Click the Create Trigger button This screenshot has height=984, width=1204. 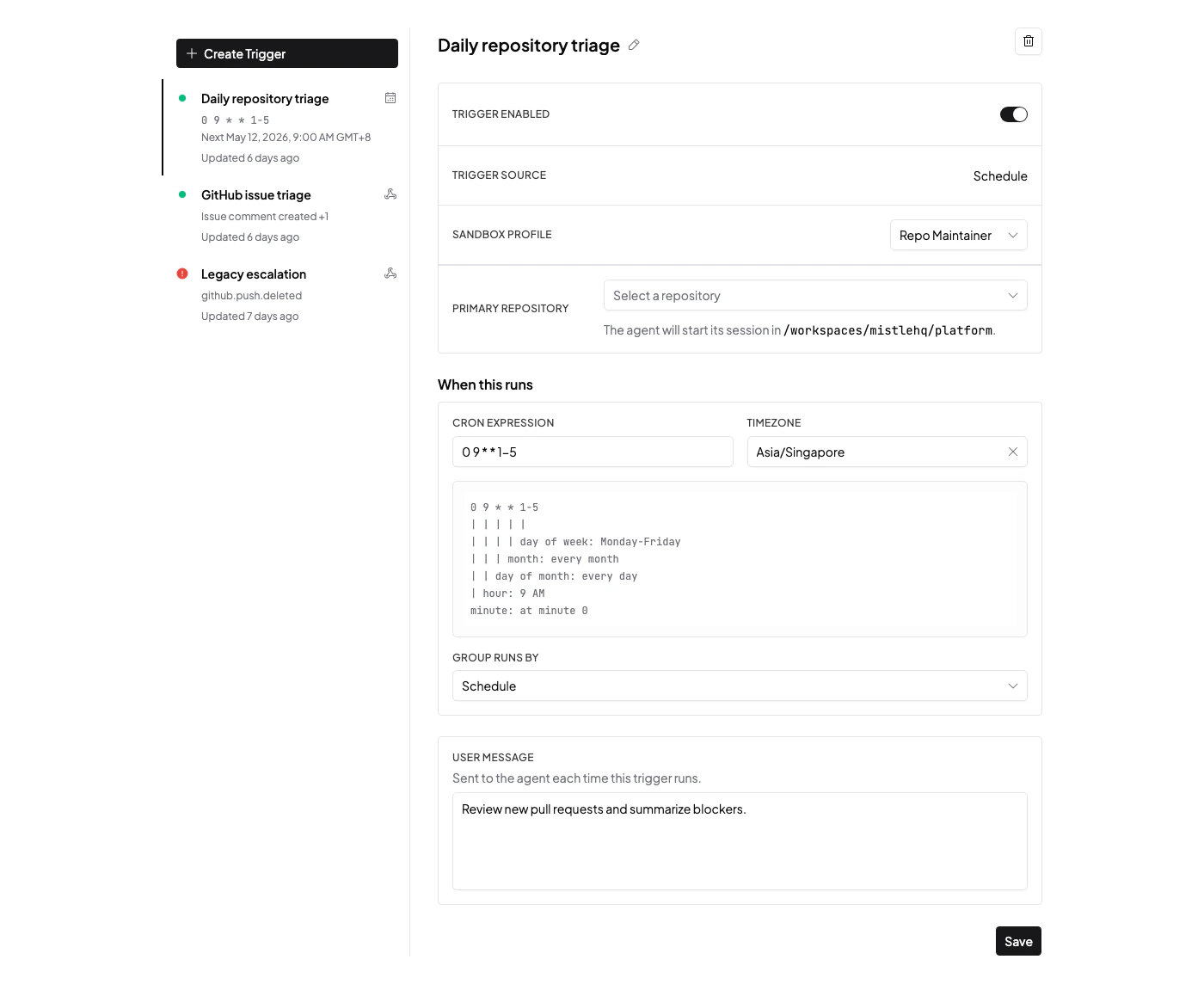tap(287, 53)
